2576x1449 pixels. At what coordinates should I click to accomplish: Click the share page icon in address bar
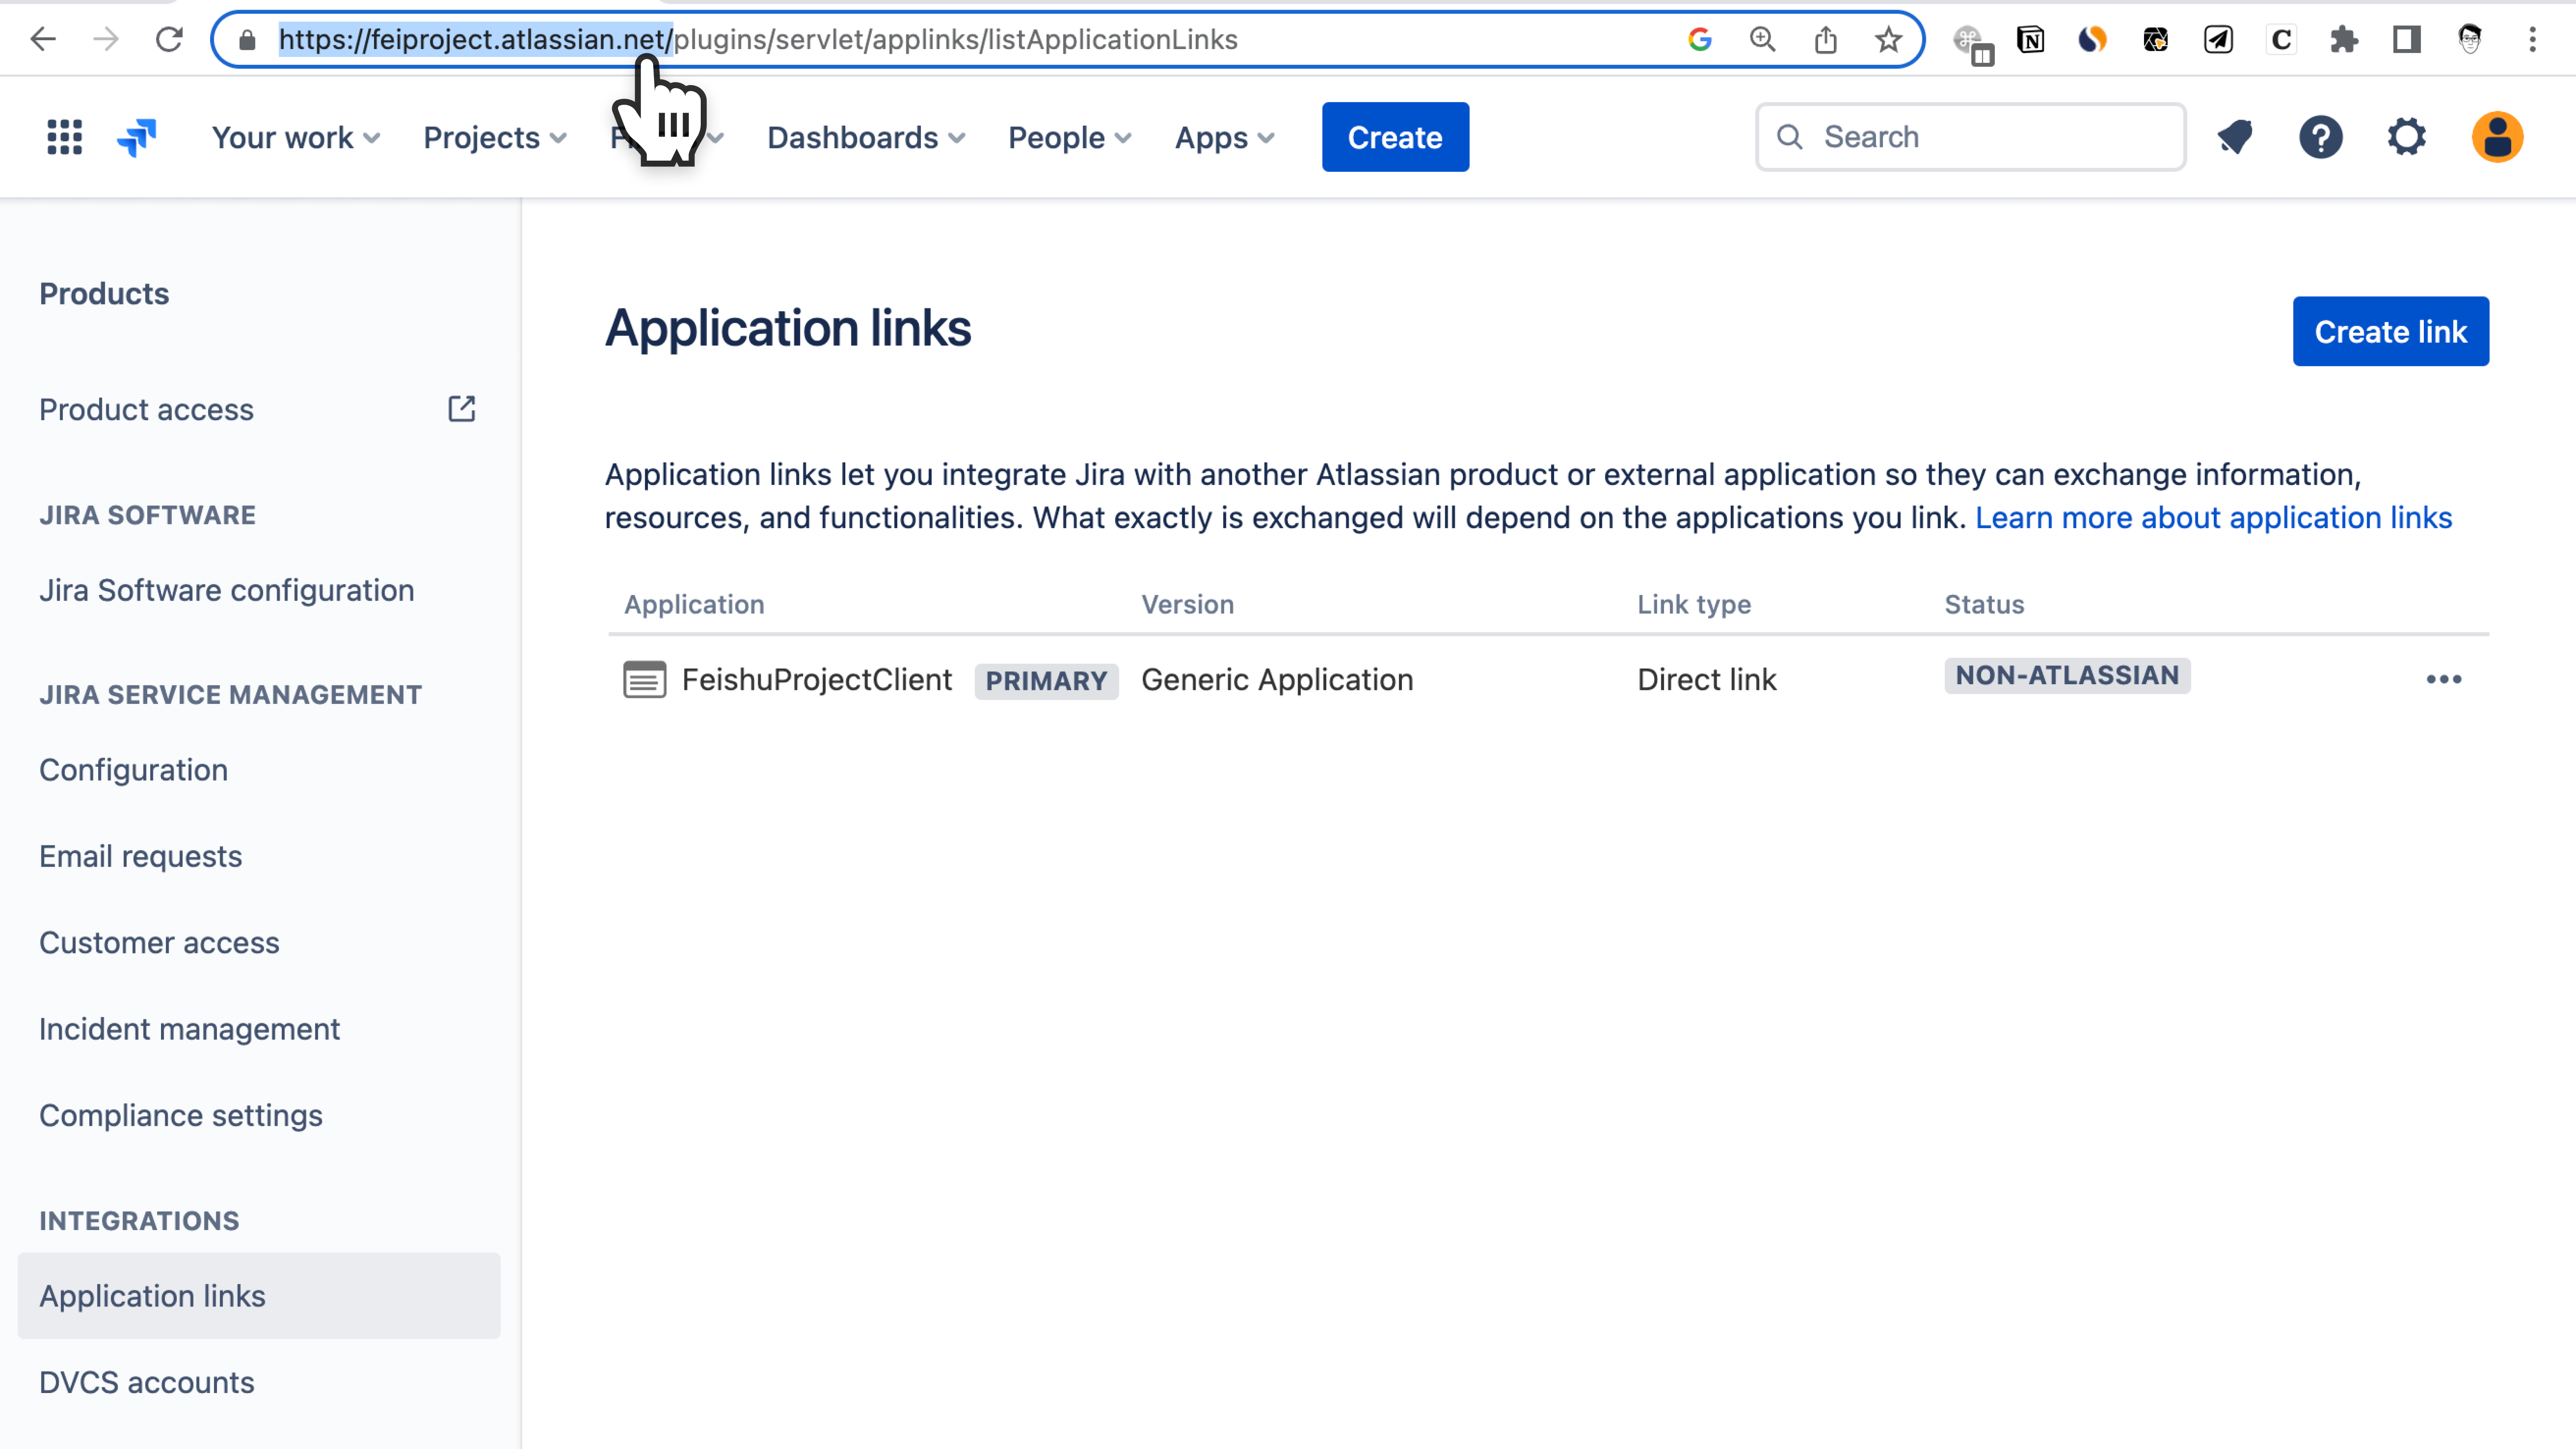tap(1826, 40)
